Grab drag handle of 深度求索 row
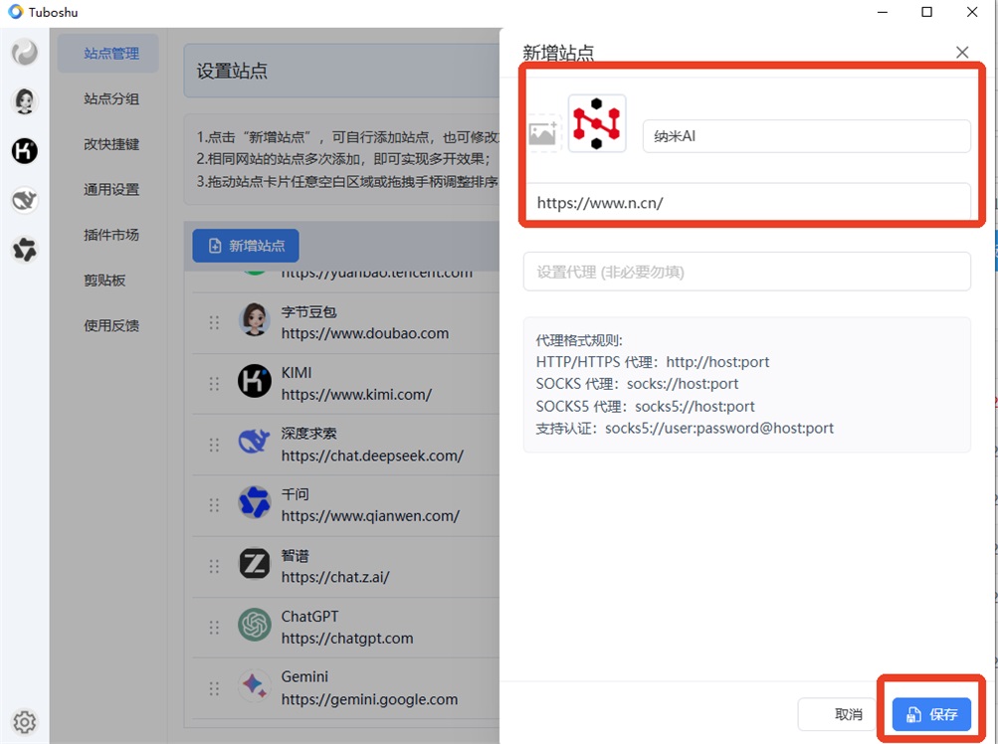The width and height of the screenshot is (998, 744). coord(214,445)
